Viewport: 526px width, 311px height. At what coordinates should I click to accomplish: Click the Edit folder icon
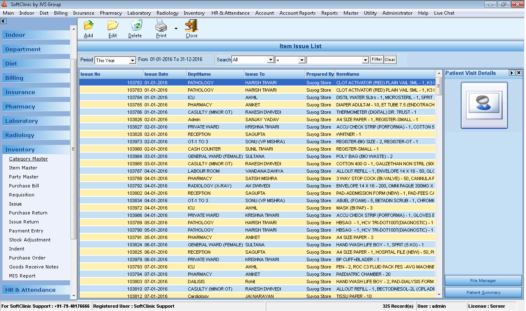[112, 26]
